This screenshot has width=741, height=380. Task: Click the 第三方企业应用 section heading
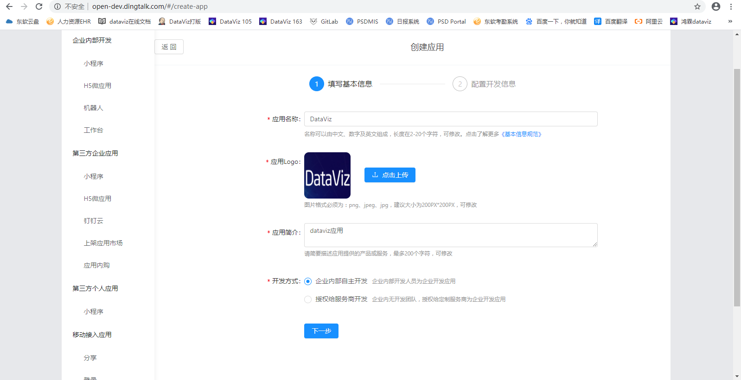click(95, 153)
